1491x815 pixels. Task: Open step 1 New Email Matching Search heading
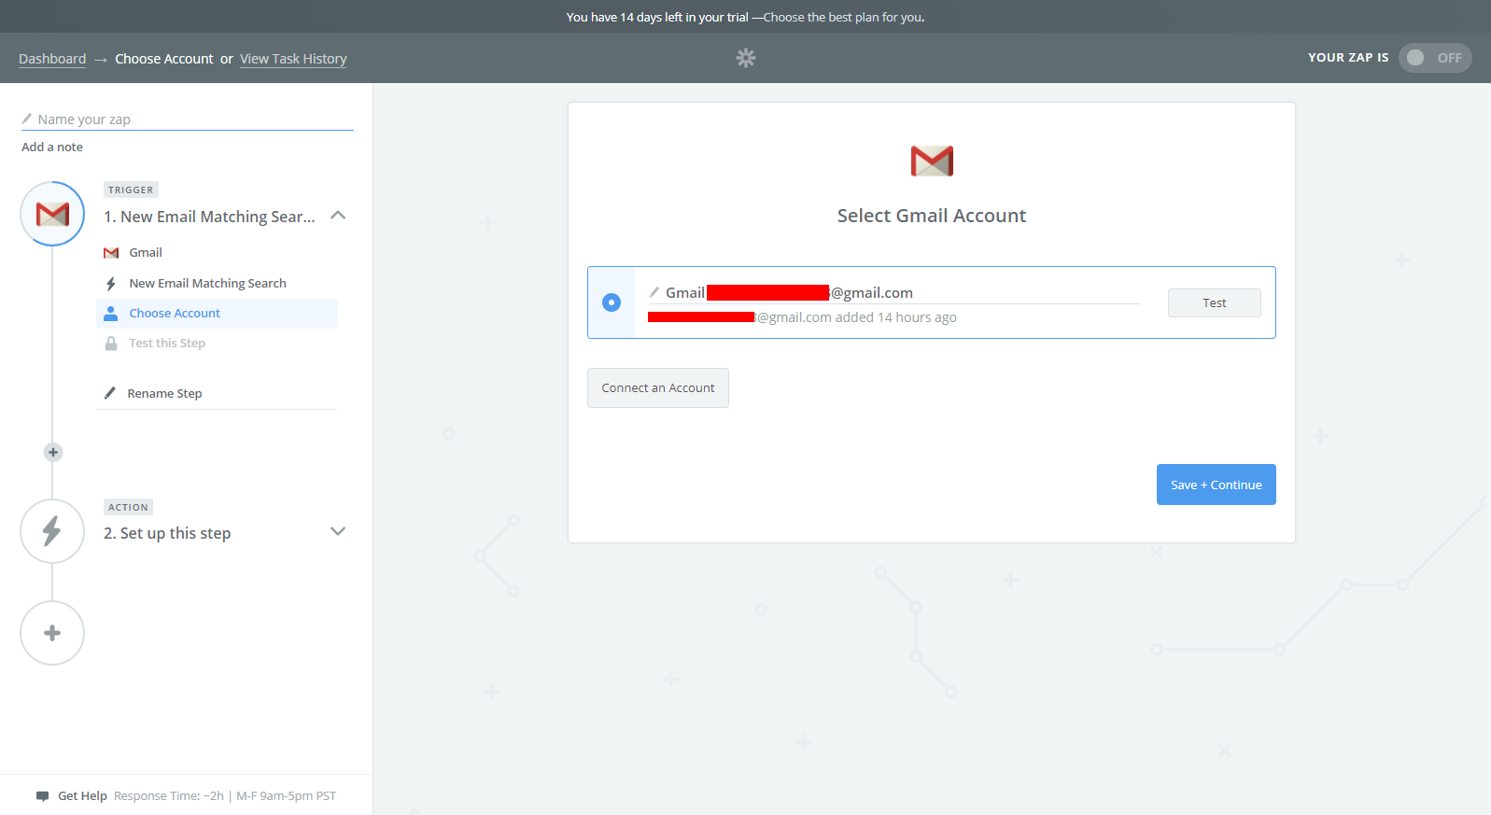tap(209, 217)
